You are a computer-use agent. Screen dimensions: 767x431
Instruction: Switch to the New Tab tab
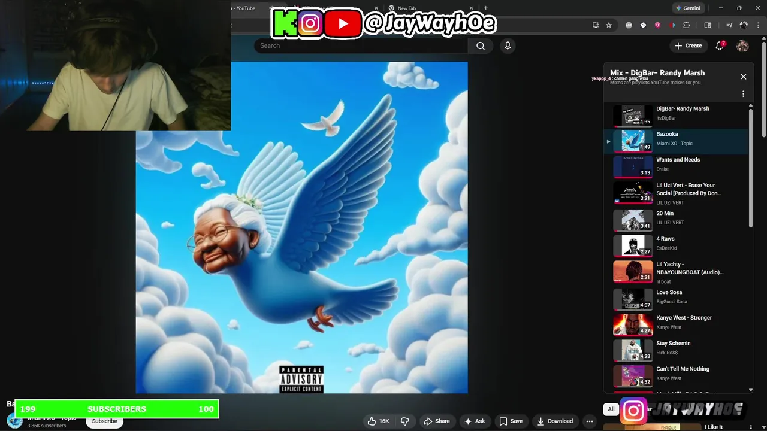coord(431,8)
